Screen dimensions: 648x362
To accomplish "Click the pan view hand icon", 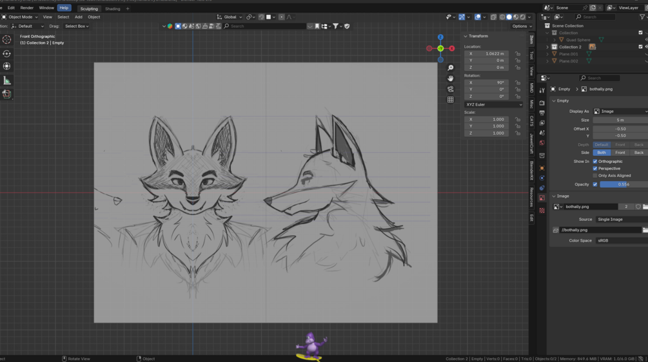I will [x=451, y=79].
